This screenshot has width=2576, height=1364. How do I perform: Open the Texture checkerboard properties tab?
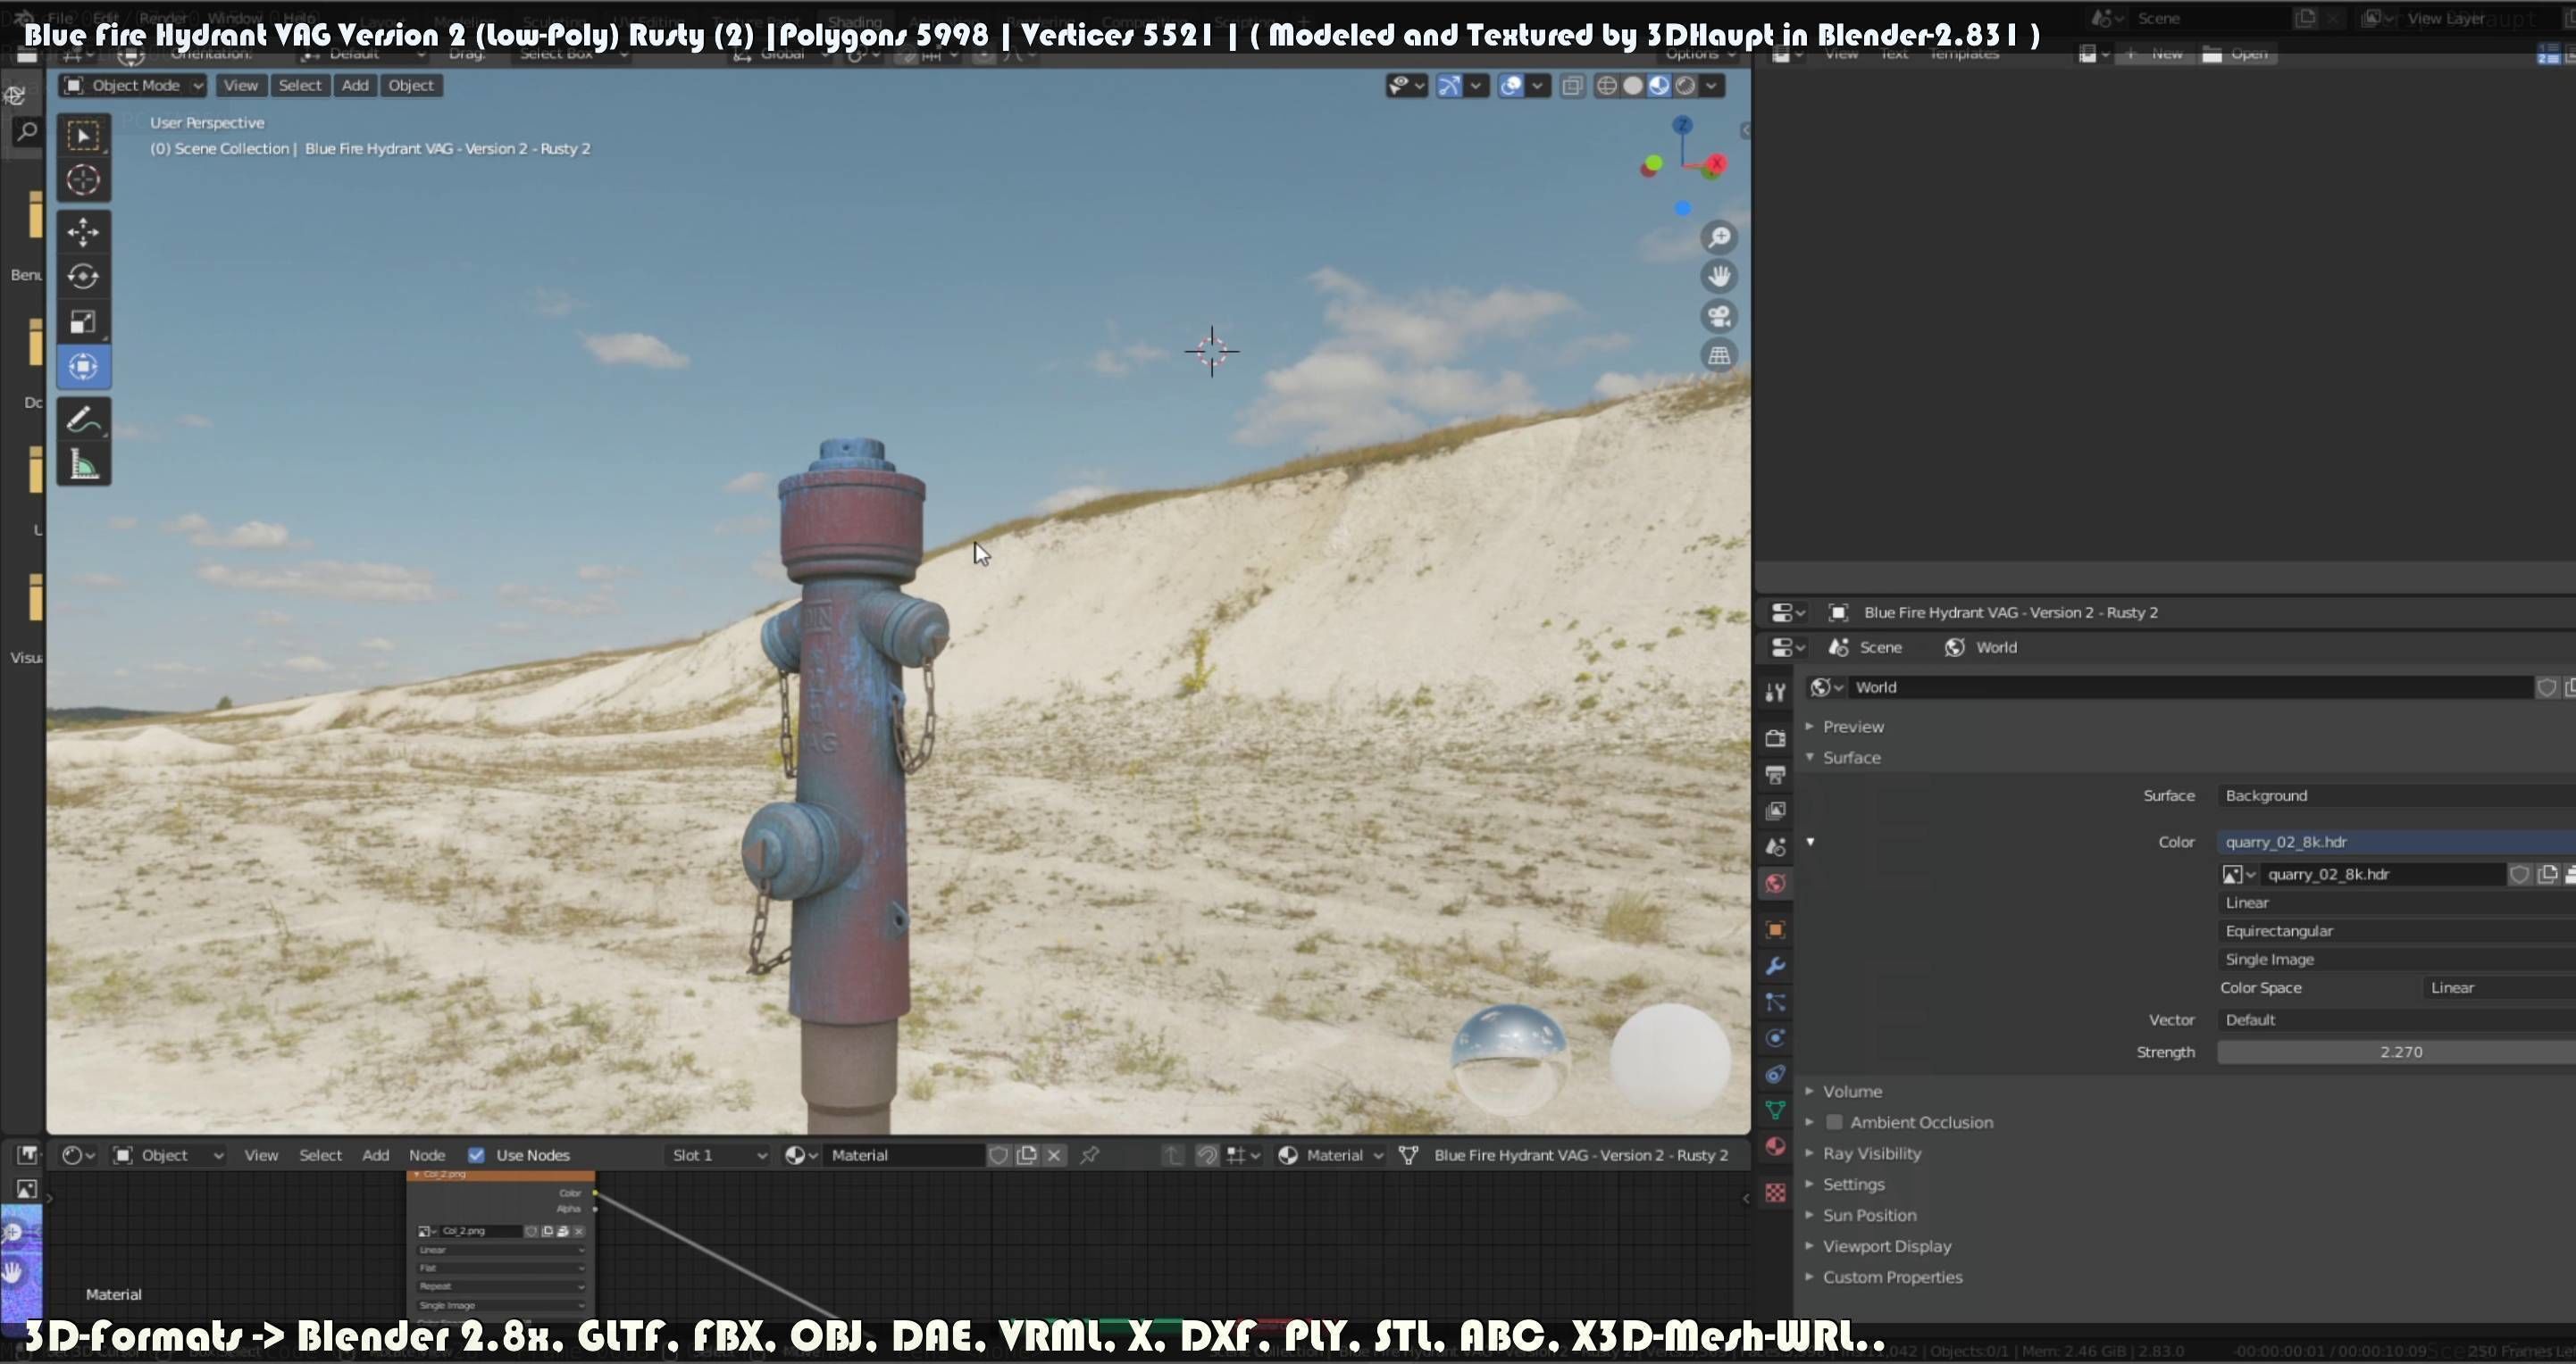[x=1775, y=1192]
